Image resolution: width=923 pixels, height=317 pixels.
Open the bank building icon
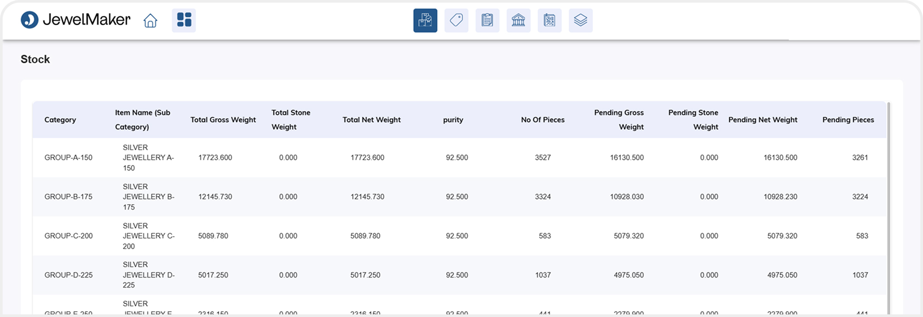pos(519,21)
